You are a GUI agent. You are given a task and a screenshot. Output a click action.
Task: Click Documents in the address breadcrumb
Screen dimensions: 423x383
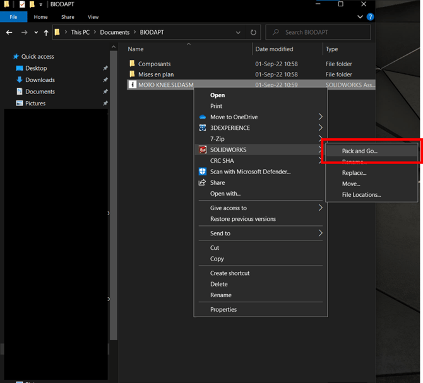(x=115, y=32)
